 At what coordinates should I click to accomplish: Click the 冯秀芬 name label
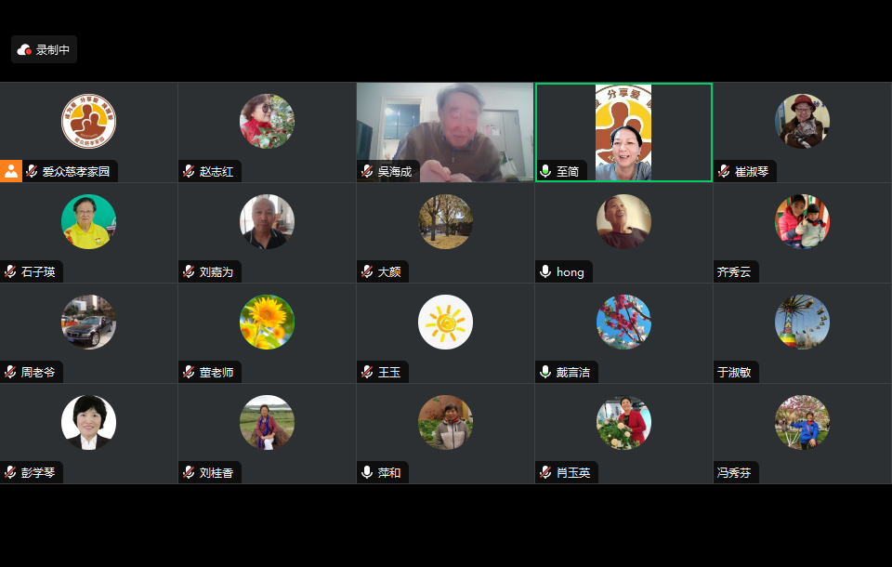[734, 472]
